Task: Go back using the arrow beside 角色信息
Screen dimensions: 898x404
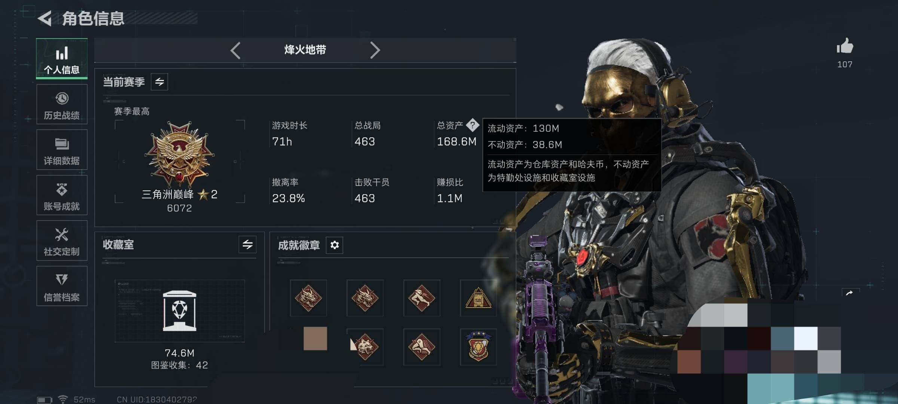Action: (45, 18)
